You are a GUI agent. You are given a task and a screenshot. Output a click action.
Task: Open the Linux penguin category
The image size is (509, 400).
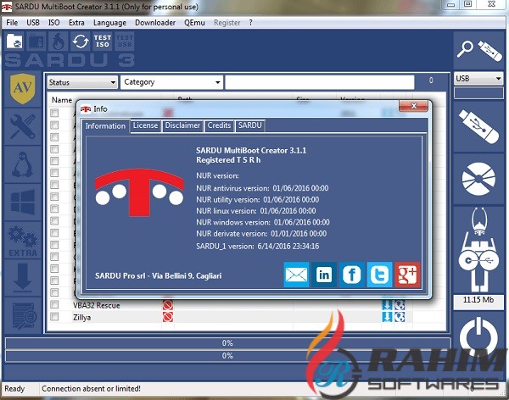click(x=22, y=164)
